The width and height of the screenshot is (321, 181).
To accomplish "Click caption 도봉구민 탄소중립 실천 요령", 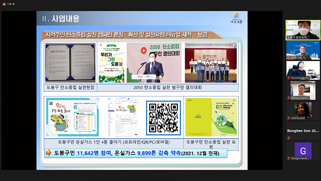I will pos(211,144).
